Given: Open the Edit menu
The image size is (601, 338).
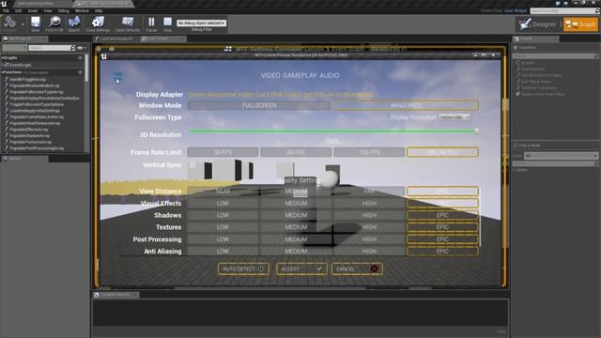Looking at the screenshot, I should coord(19,10).
